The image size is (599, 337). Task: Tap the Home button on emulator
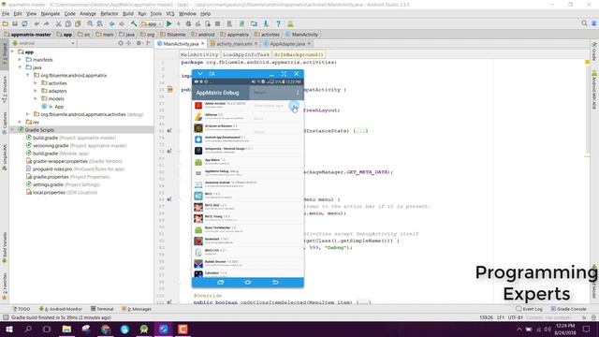pos(247,283)
